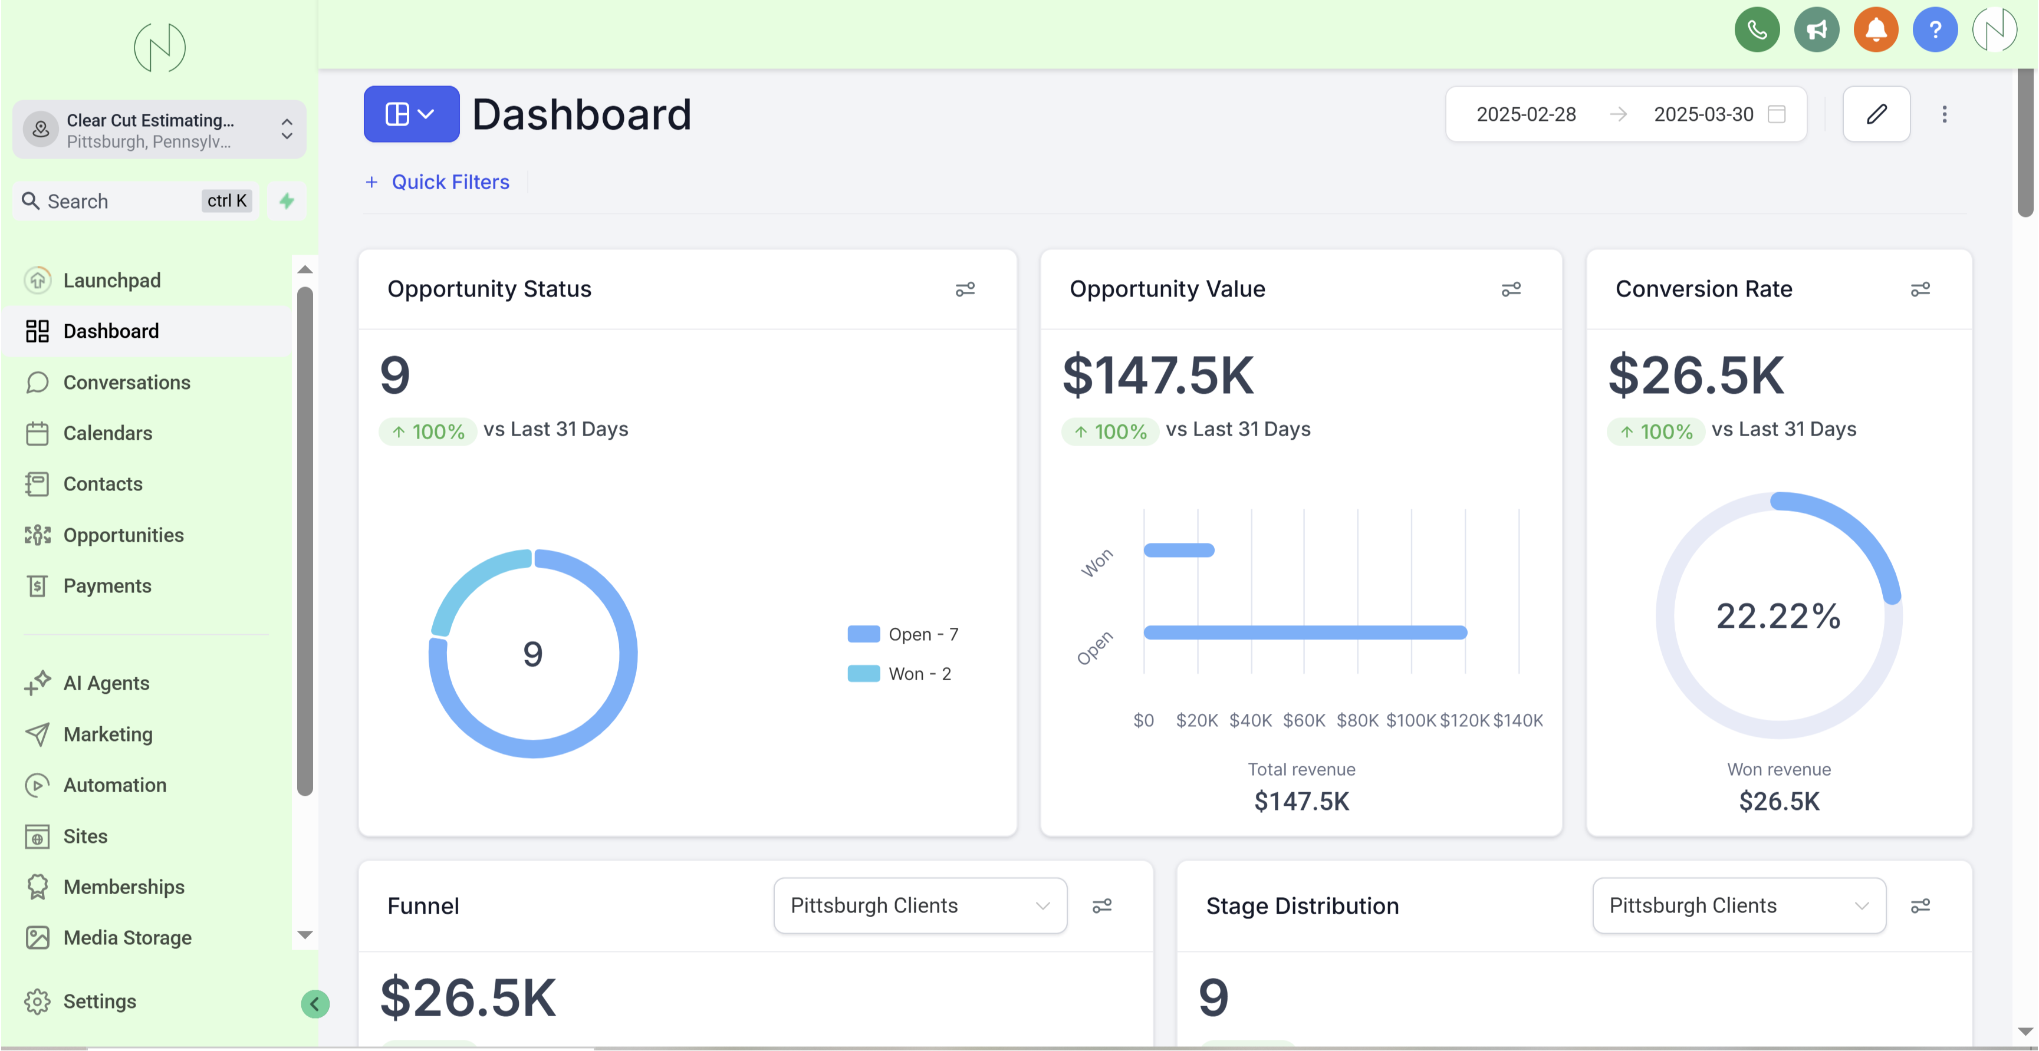Open Stage Distribution pipeline dropdown
The height and width of the screenshot is (1051, 2039).
click(x=1738, y=905)
